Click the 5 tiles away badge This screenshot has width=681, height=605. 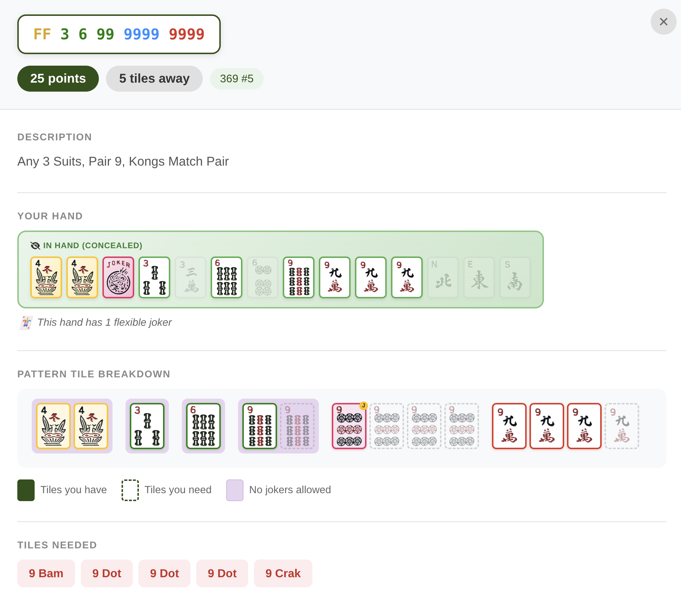coord(154,78)
